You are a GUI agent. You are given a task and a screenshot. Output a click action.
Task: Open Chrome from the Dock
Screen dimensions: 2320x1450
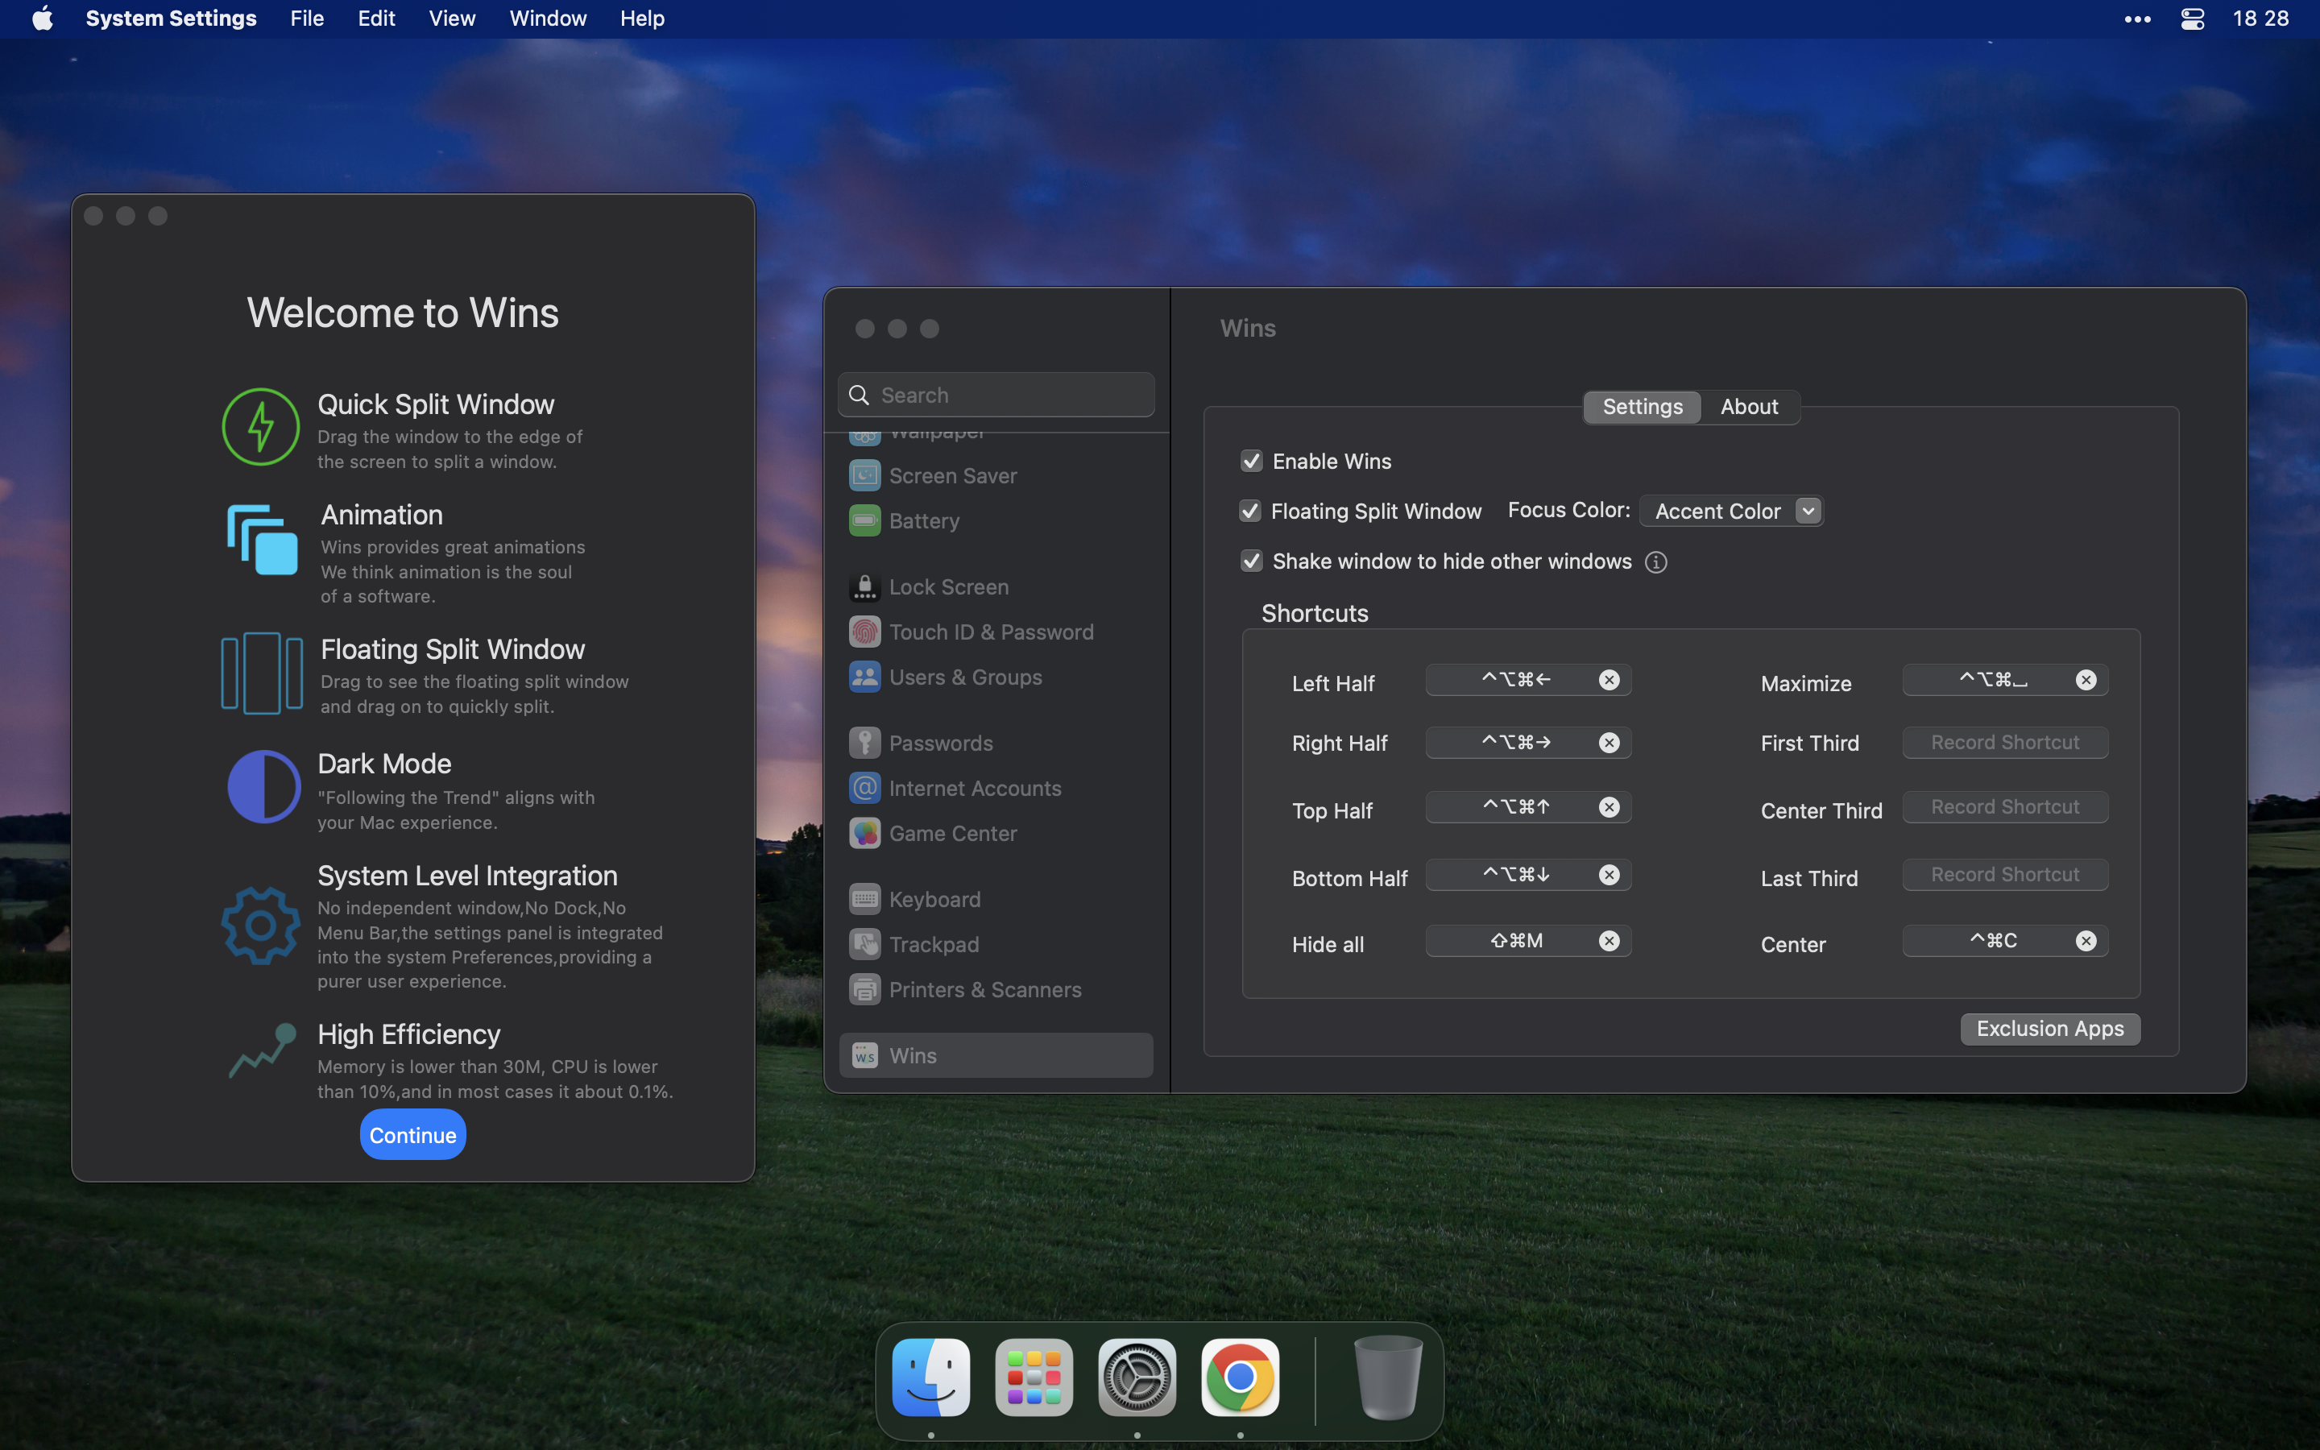pyautogui.click(x=1240, y=1377)
